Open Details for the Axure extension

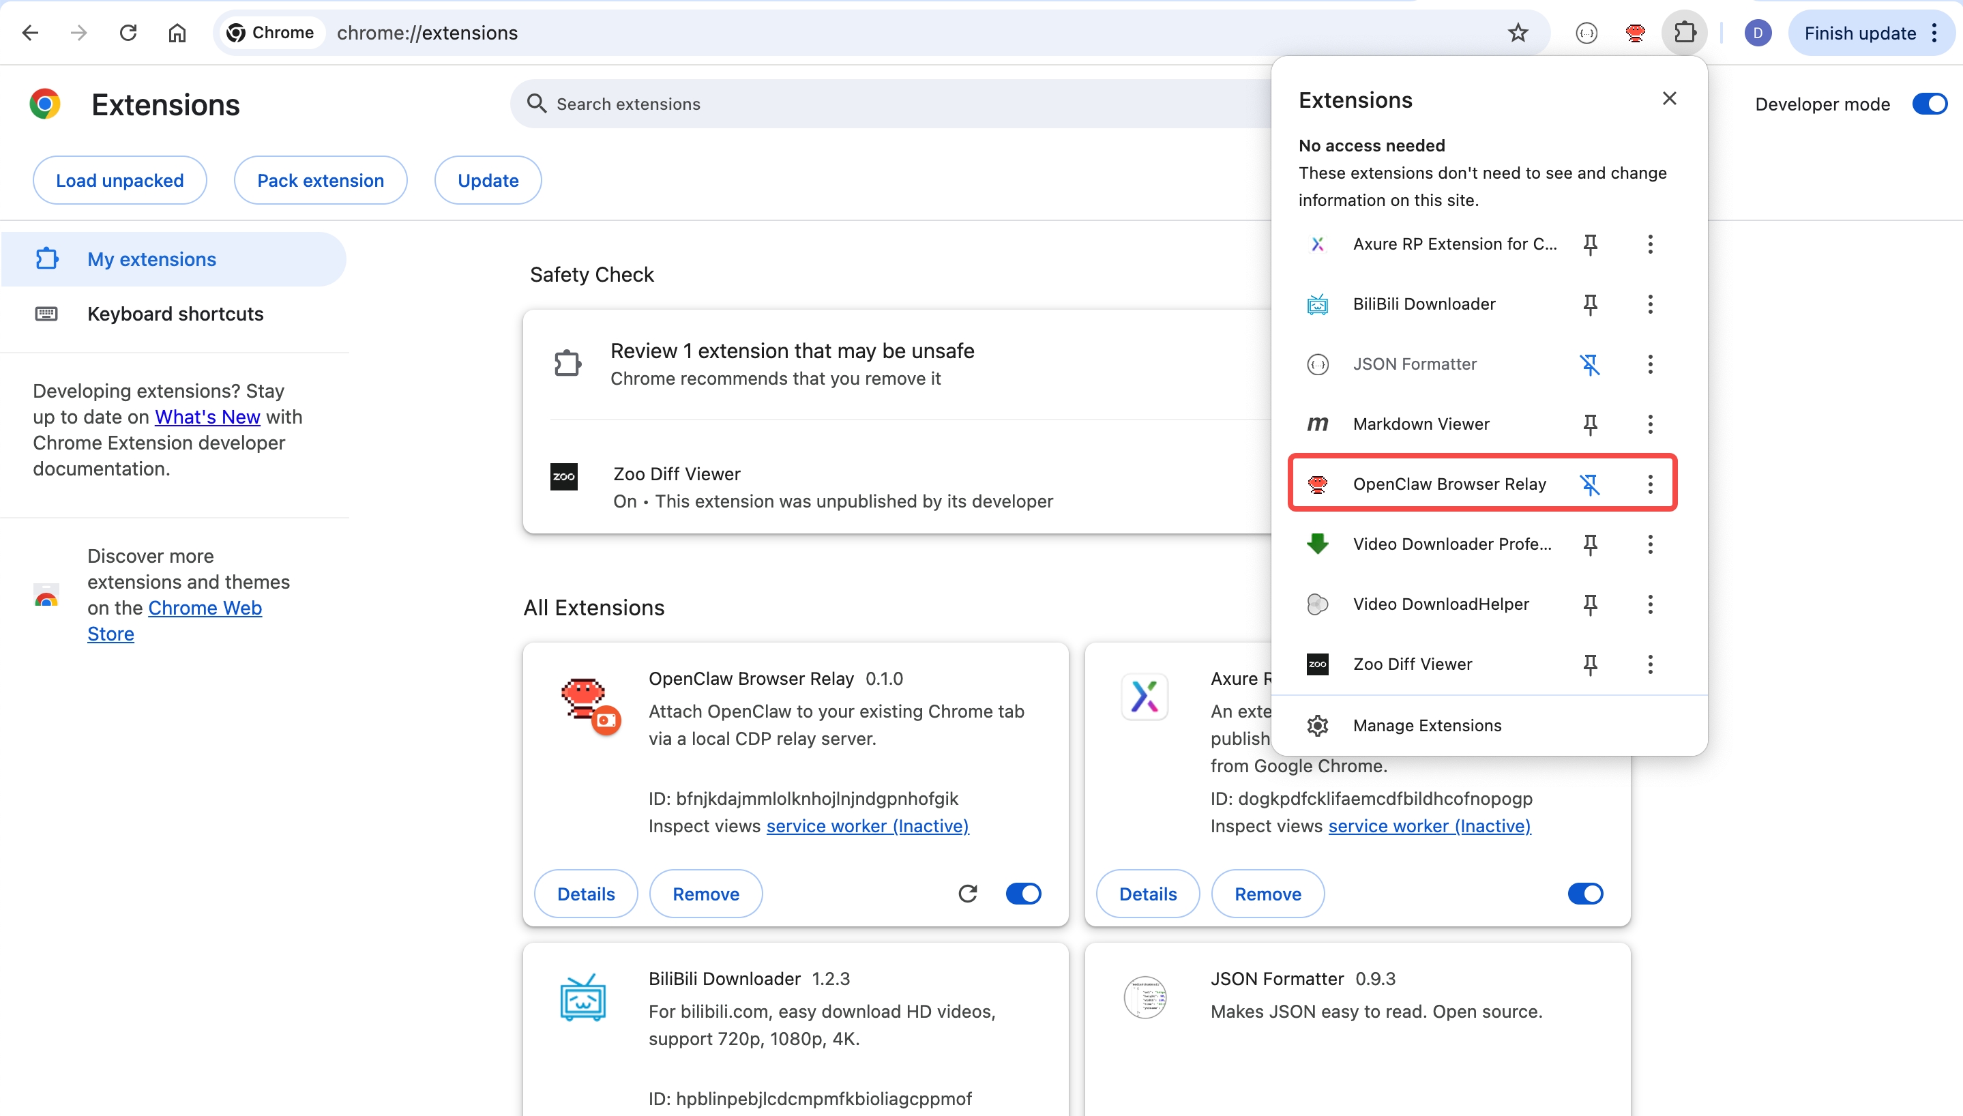(x=1148, y=894)
